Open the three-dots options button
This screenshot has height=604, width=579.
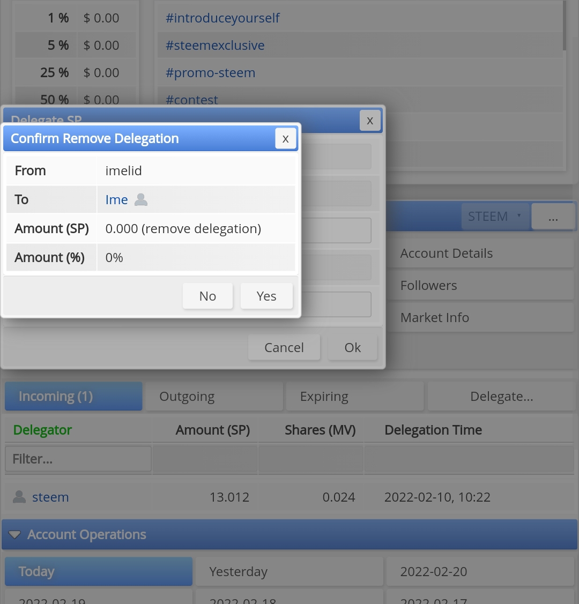553,217
